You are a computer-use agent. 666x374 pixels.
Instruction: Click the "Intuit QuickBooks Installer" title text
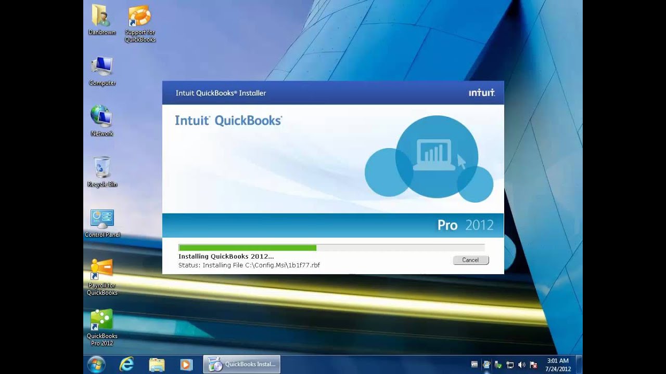click(x=221, y=94)
